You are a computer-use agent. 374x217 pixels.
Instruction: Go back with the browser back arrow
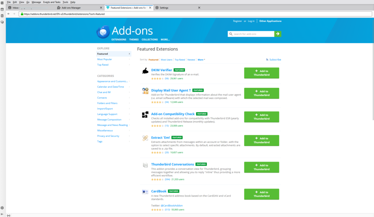coord(9,14)
